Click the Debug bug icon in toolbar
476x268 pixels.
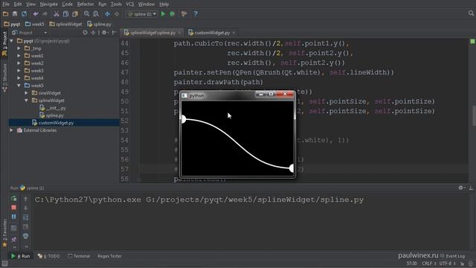pos(173,14)
